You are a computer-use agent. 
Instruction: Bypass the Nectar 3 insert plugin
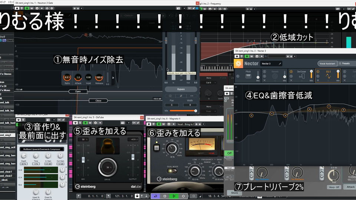pyautogui.click(x=241, y=56)
